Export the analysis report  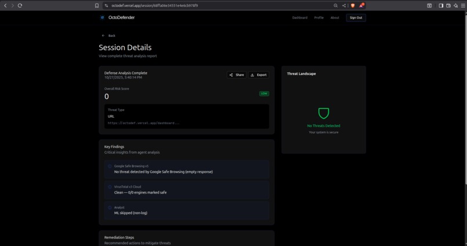click(258, 75)
